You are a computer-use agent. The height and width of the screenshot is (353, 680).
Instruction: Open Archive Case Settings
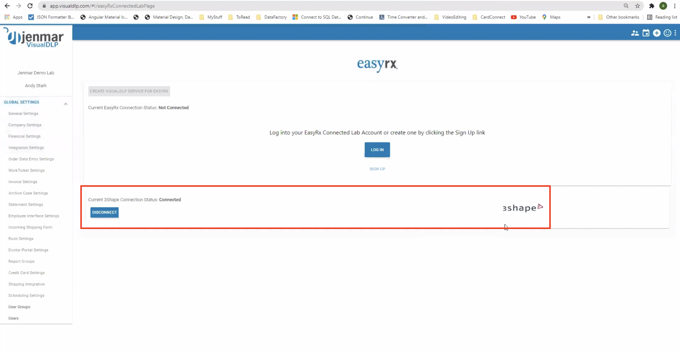(28, 193)
